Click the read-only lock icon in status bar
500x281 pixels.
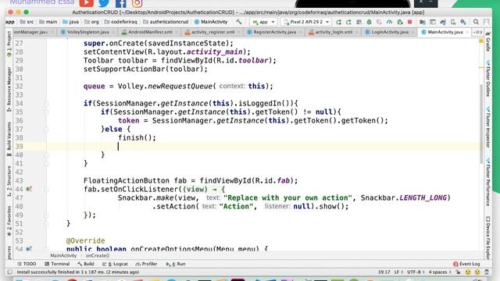458,272
